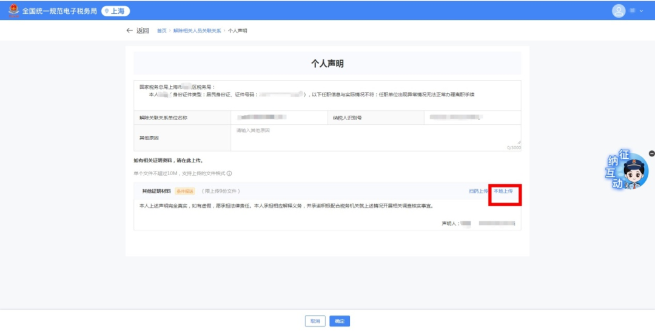Click the 条件报送 tag label

point(185,191)
